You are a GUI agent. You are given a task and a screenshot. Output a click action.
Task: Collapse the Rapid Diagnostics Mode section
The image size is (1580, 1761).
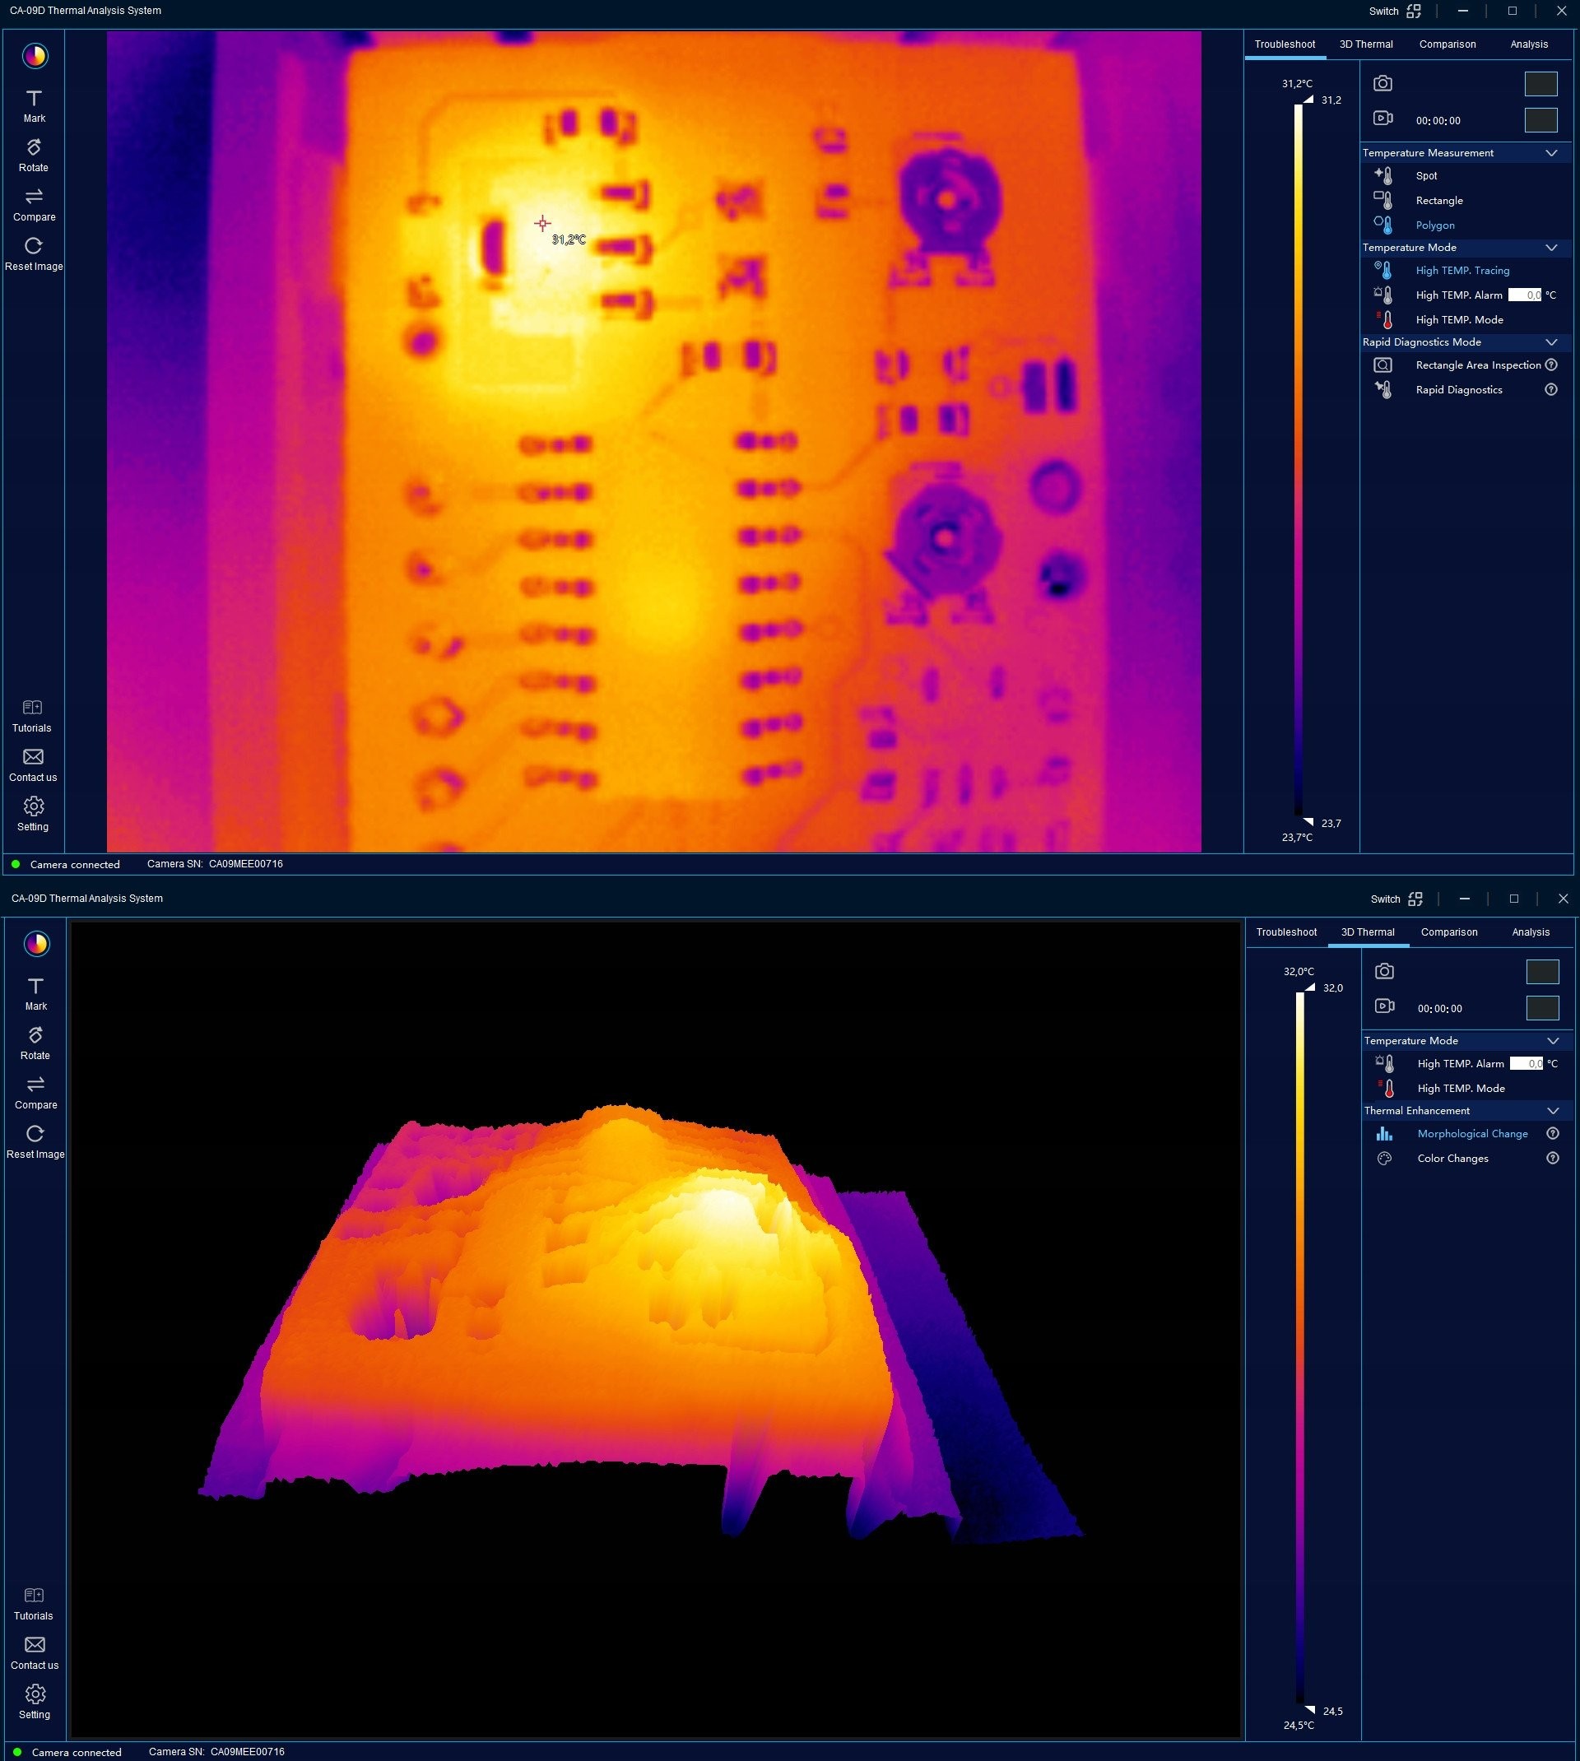pyautogui.click(x=1551, y=342)
